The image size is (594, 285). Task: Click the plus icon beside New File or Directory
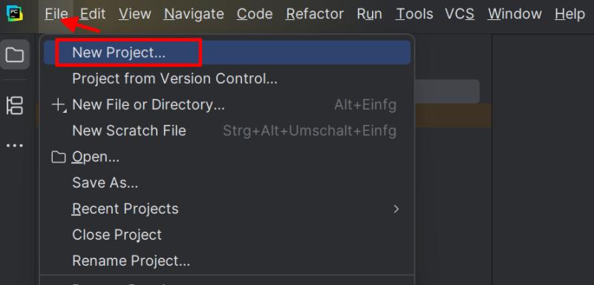(59, 105)
